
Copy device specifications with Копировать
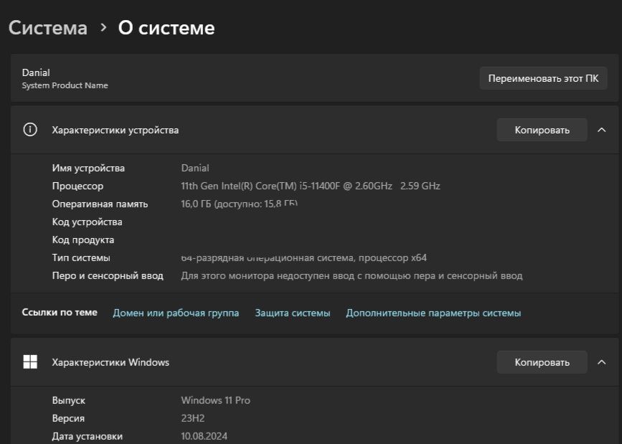click(542, 130)
